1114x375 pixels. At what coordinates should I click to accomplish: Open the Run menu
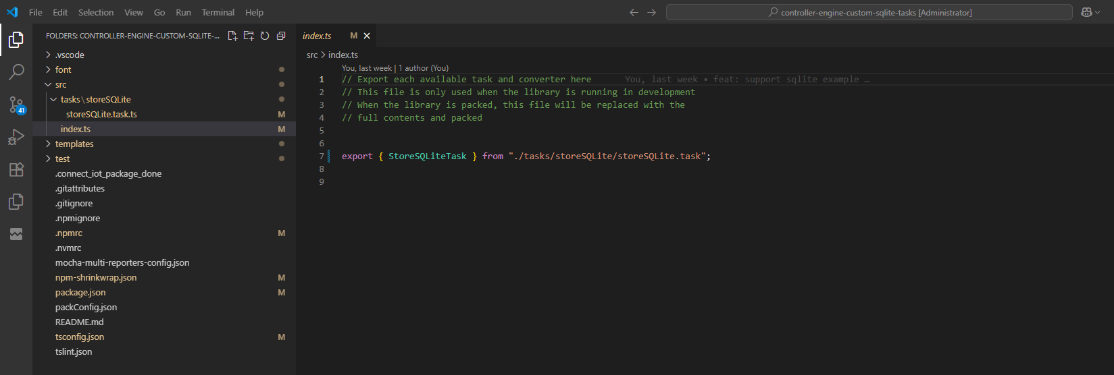[x=183, y=12]
